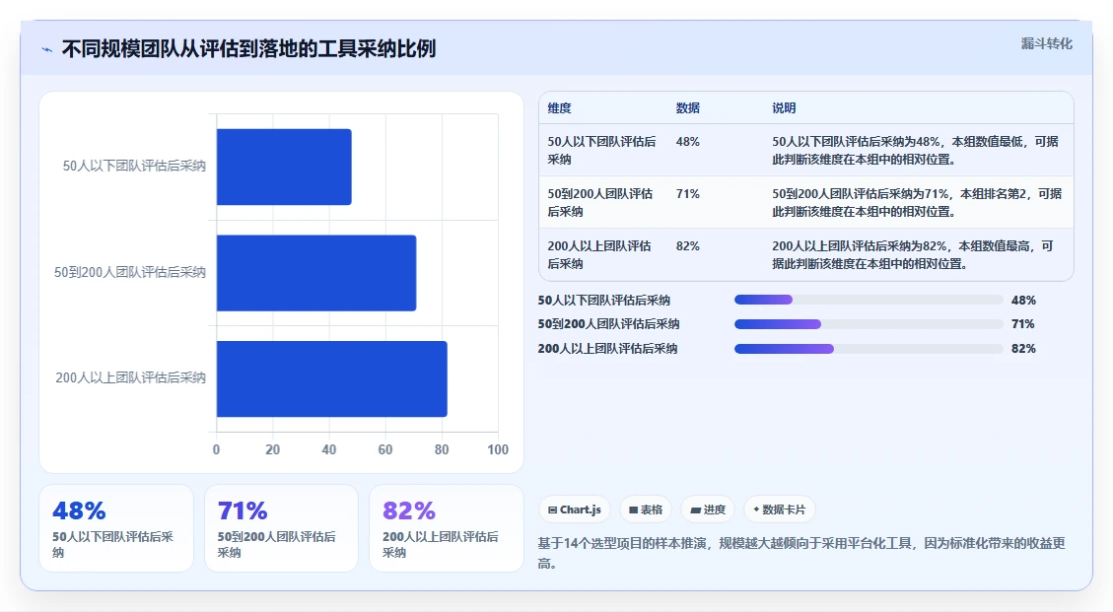Click the lightning icon beside the card title

pyautogui.click(x=47, y=49)
